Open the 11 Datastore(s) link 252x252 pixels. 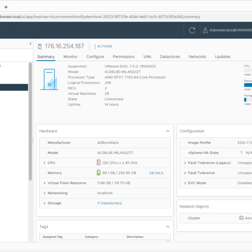(x=109, y=203)
